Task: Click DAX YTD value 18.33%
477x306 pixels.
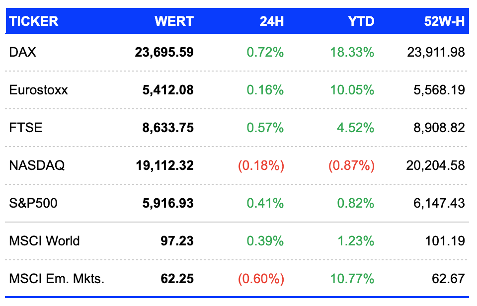Action: click(352, 52)
